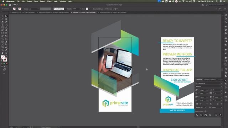This screenshot has height=128, width=228.
Task: Open the Object menu
Action: point(29,1)
